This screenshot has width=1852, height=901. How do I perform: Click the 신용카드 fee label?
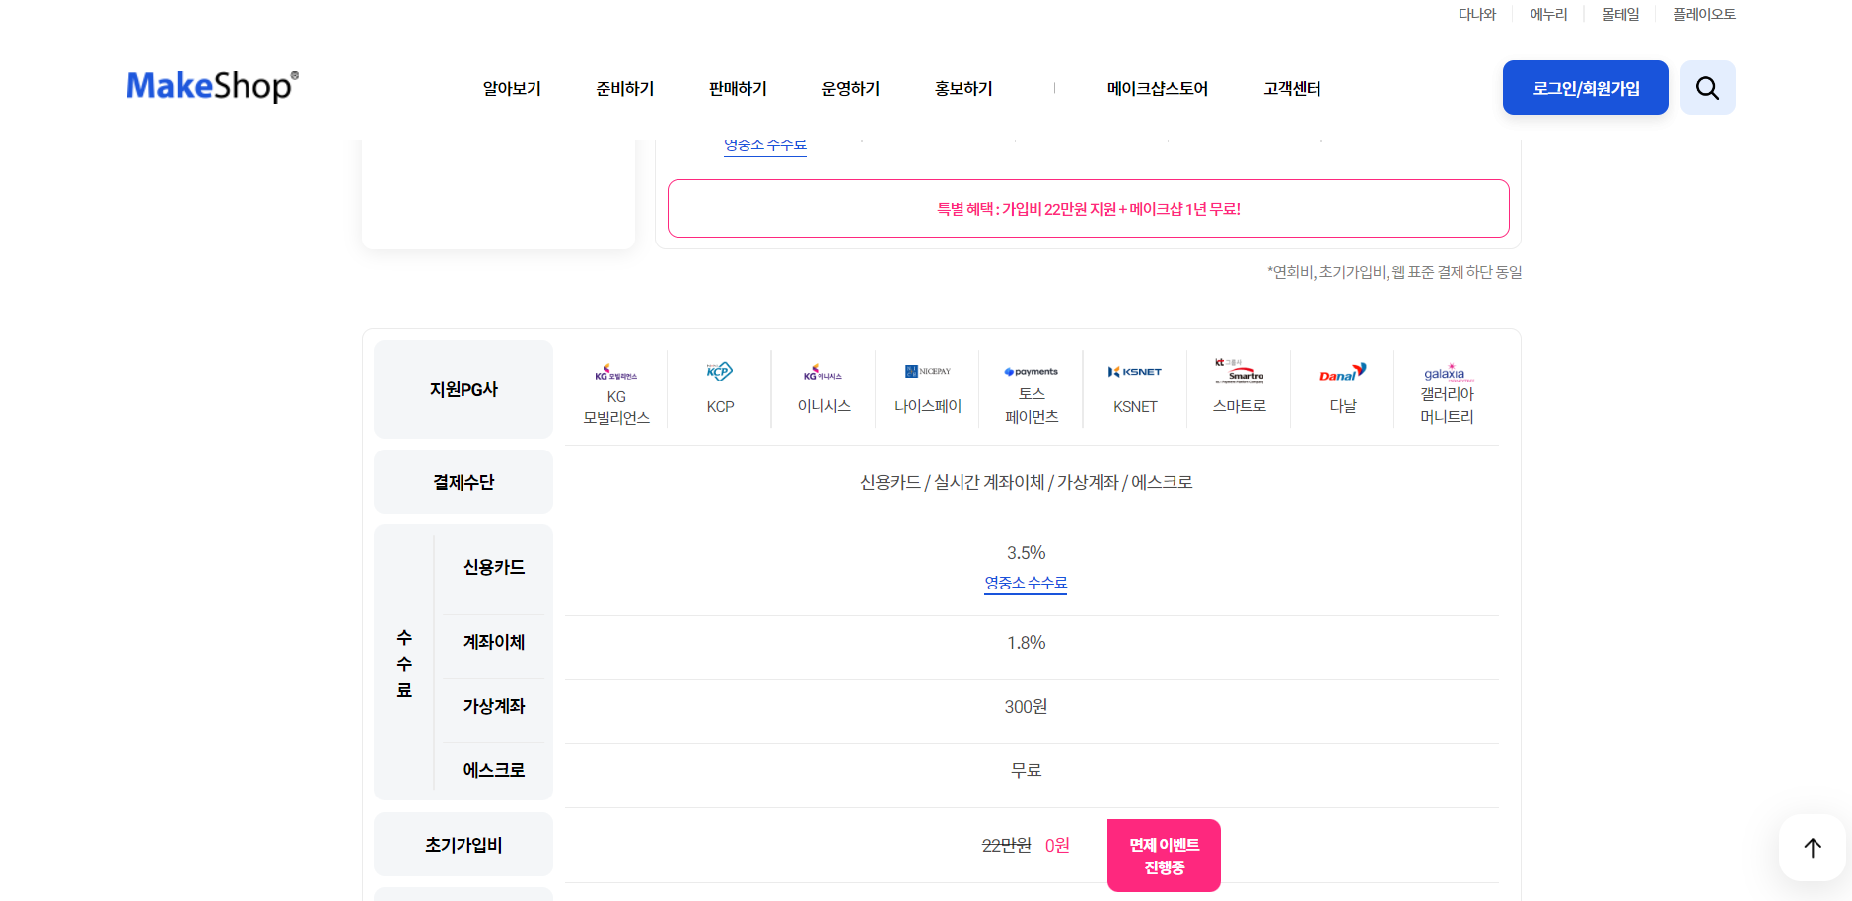pyautogui.click(x=494, y=567)
